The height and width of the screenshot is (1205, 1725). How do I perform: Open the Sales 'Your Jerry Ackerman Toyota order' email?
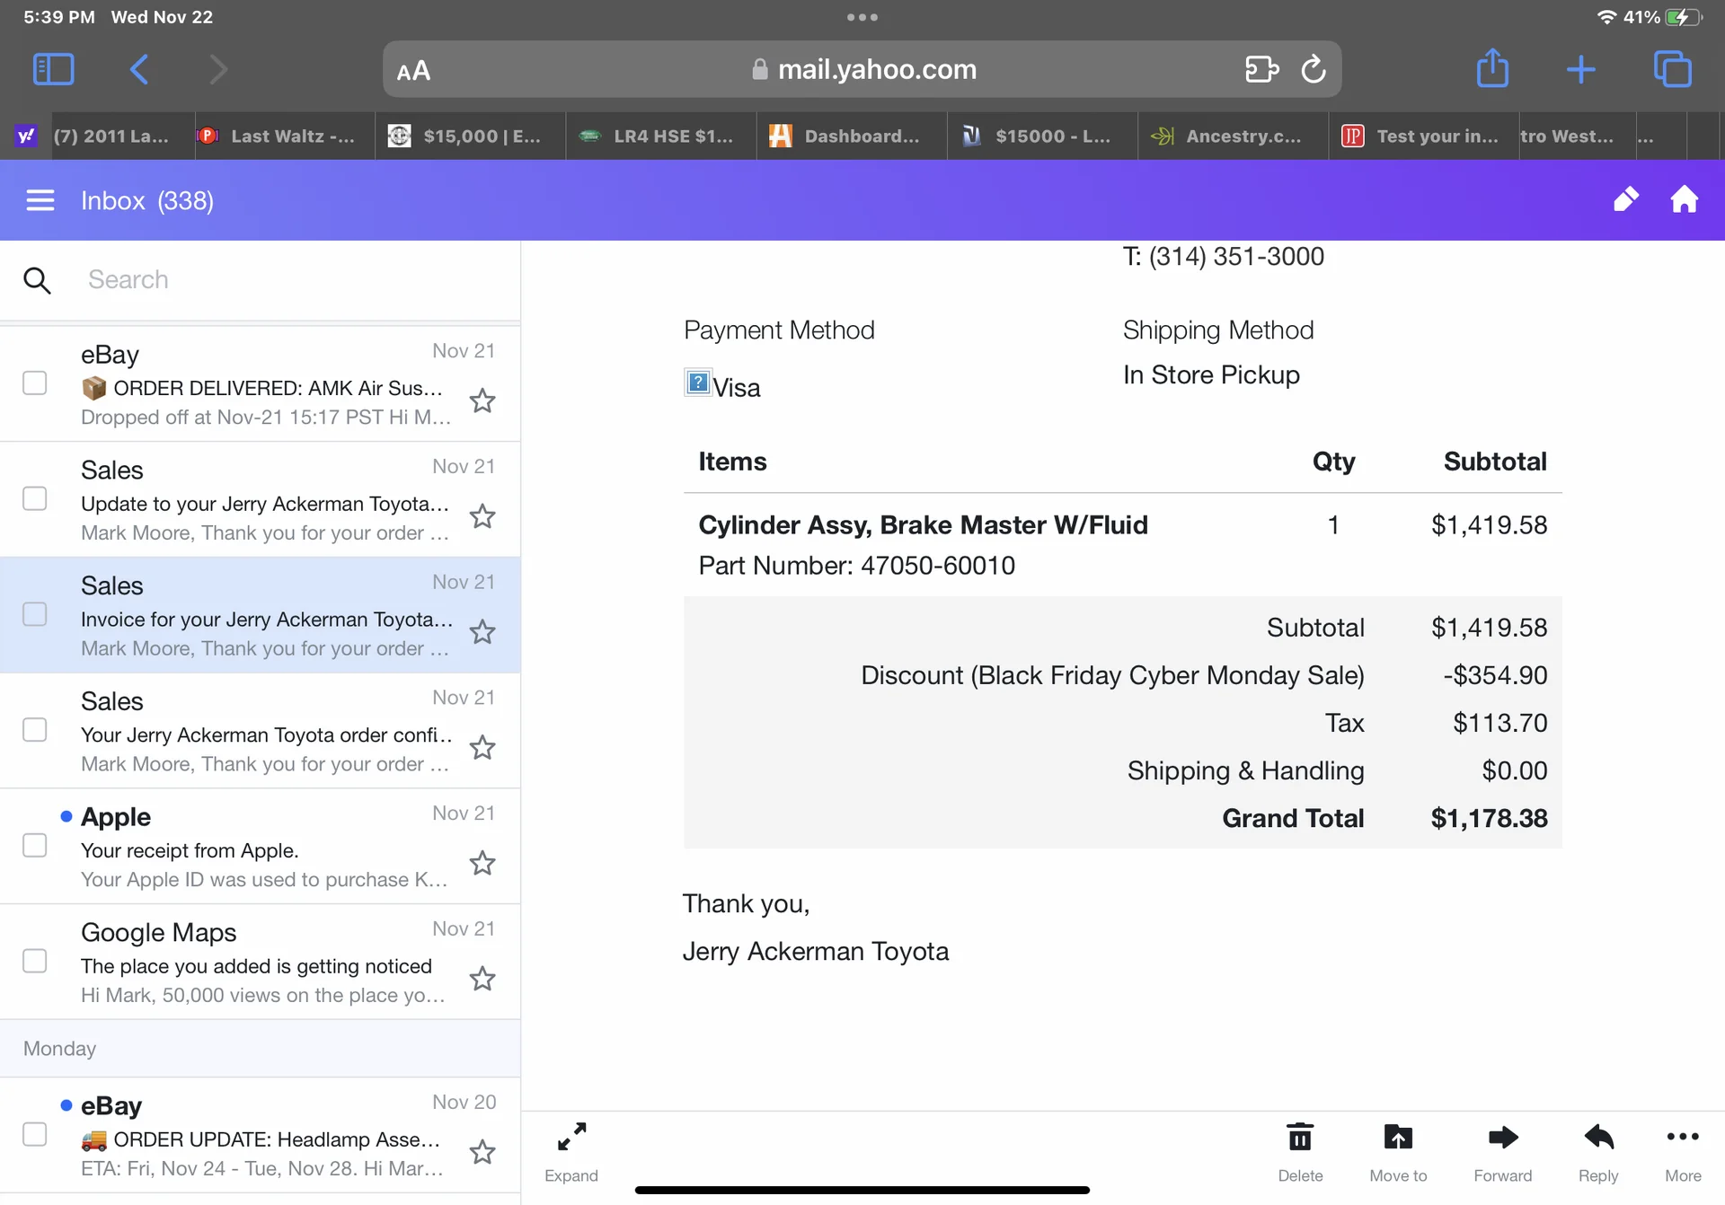coord(261,731)
